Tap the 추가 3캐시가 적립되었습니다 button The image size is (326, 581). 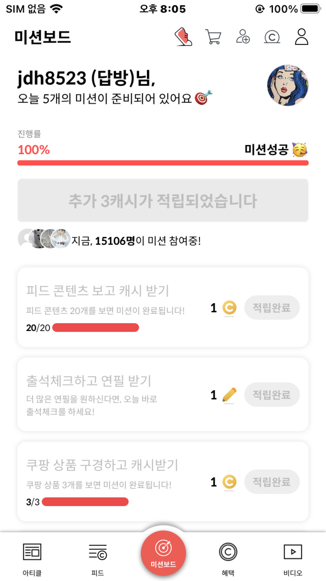click(163, 201)
